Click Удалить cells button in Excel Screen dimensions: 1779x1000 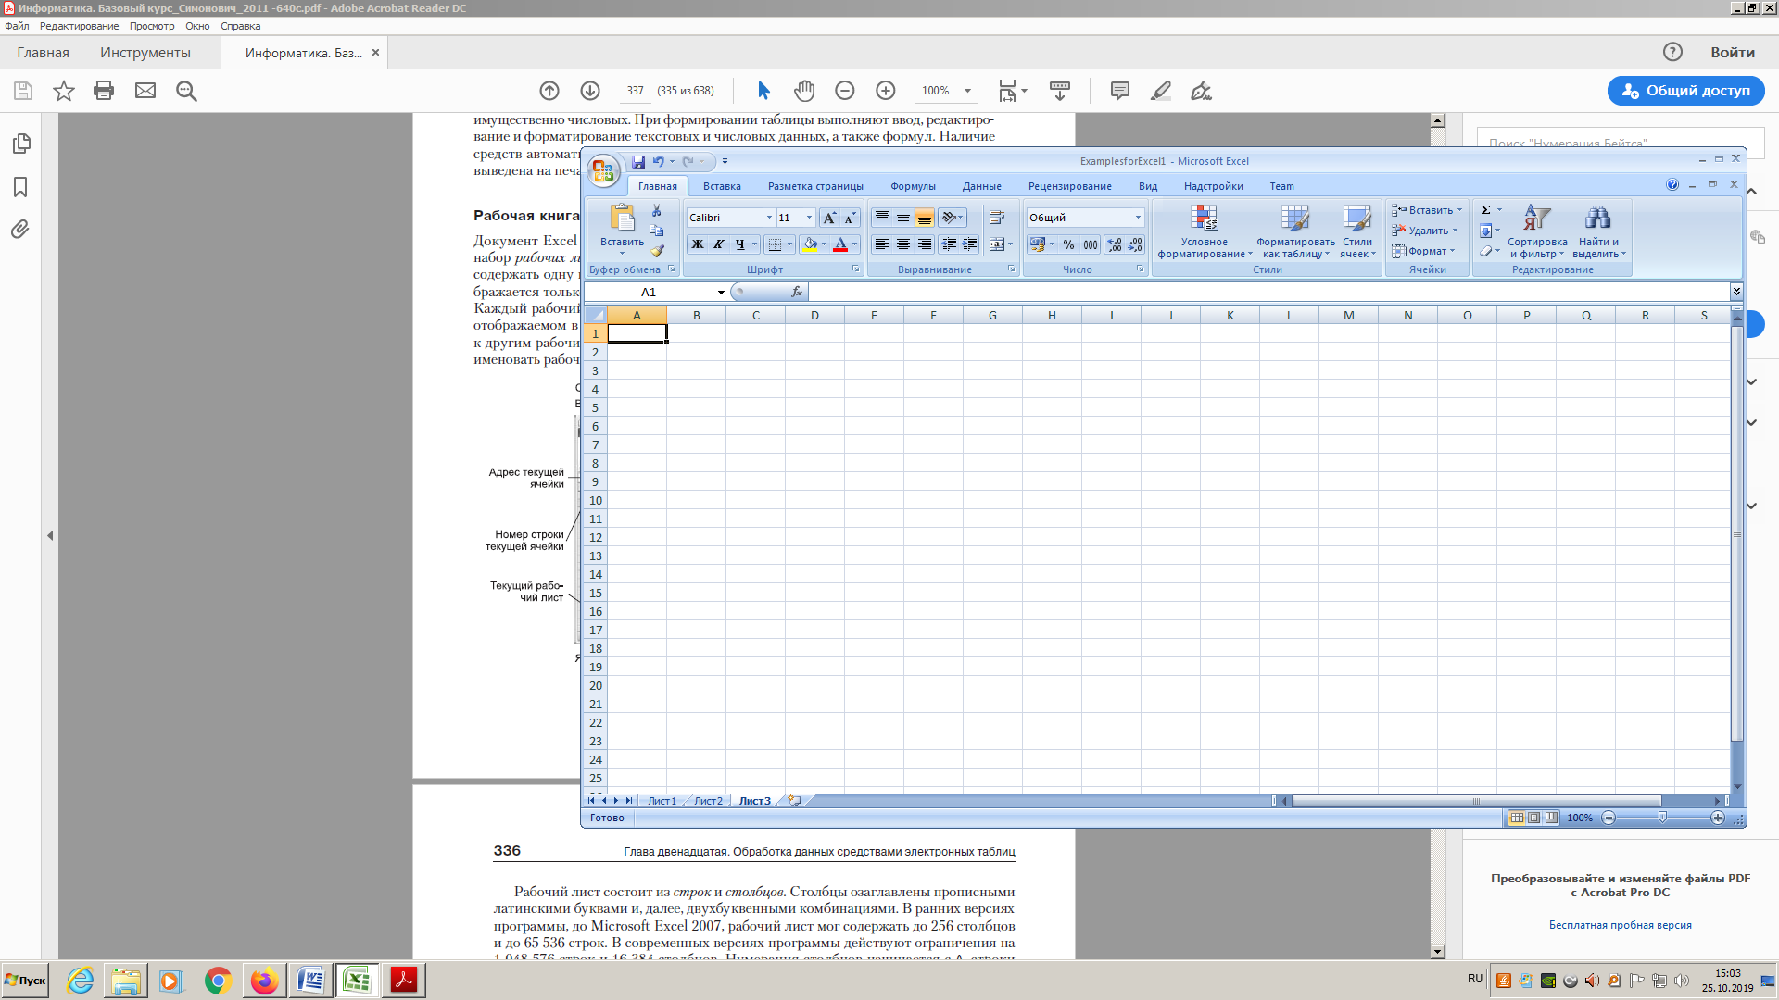pos(1424,231)
